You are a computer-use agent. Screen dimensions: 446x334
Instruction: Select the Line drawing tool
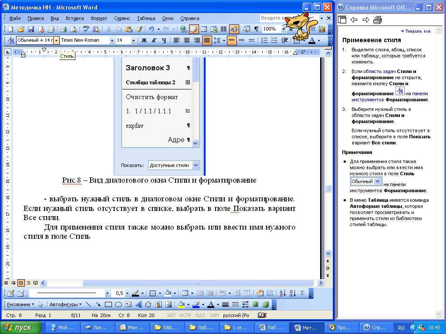point(88,304)
